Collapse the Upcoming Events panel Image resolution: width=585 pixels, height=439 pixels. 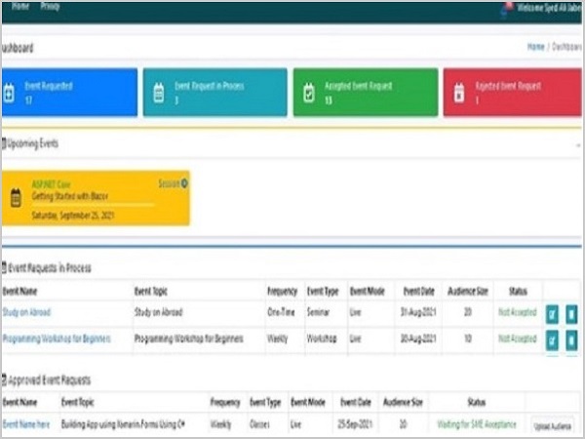pos(578,145)
